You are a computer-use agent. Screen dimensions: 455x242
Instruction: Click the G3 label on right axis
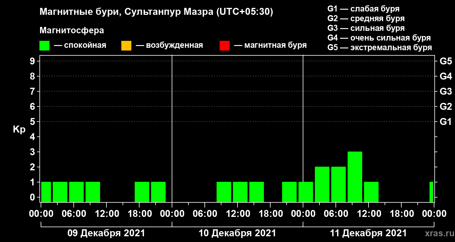[446, 91]
